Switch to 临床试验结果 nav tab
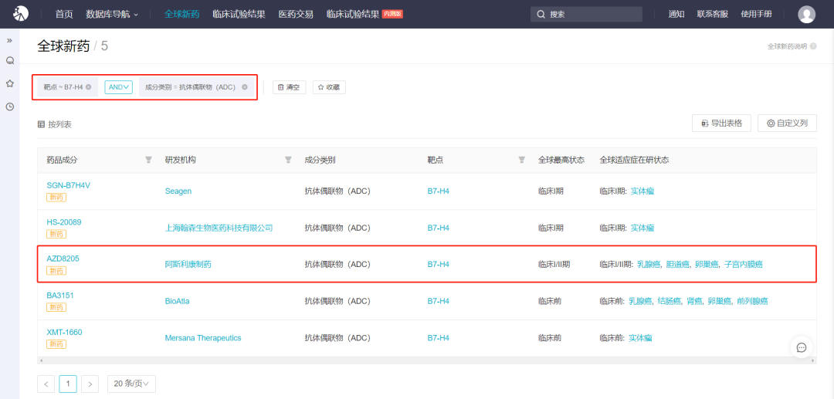This screenshot has height=399, width=834. (x=239, y=14)
